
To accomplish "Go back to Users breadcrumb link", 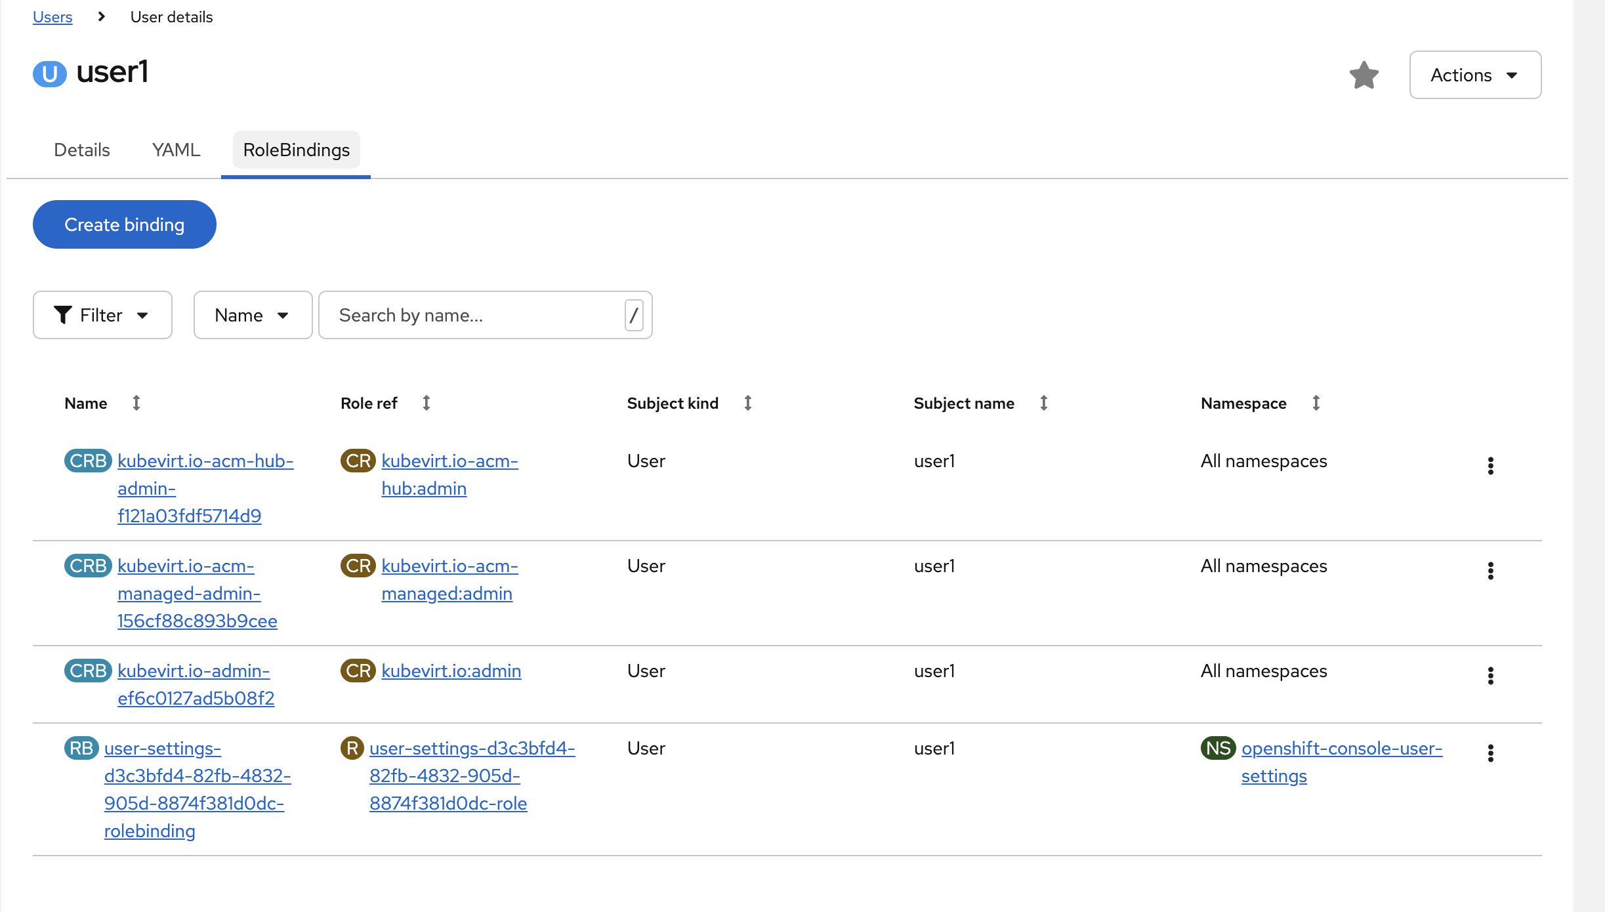I will click(x=52, y=17).
